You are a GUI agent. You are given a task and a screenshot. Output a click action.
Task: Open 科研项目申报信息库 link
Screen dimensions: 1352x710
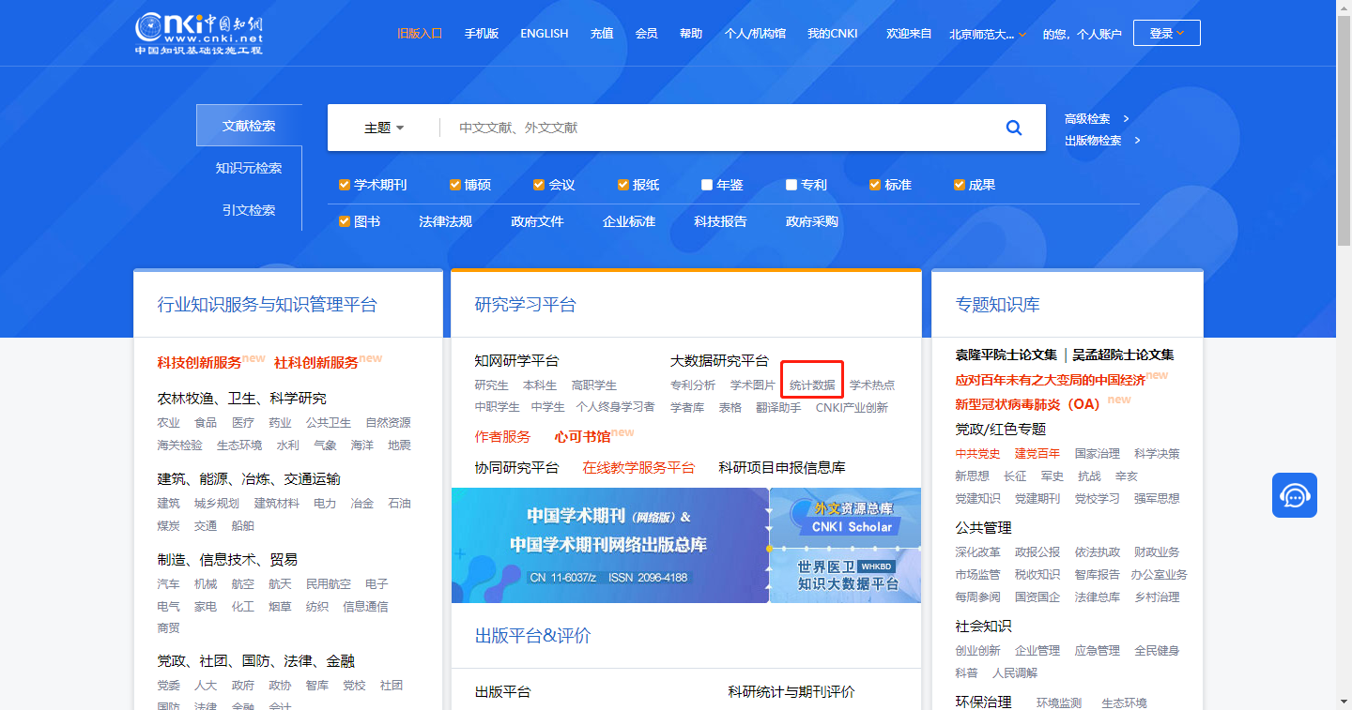[782, 467]
